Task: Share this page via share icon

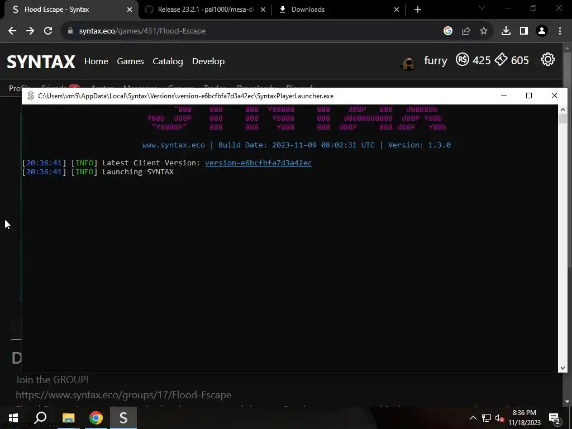Action: [x=466, y=31]
